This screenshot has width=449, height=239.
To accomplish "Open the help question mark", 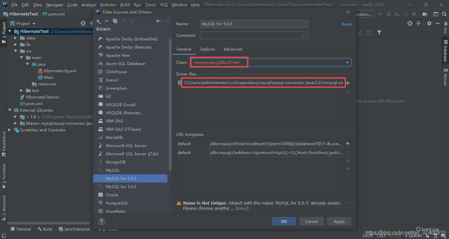I will click(102, 221).
